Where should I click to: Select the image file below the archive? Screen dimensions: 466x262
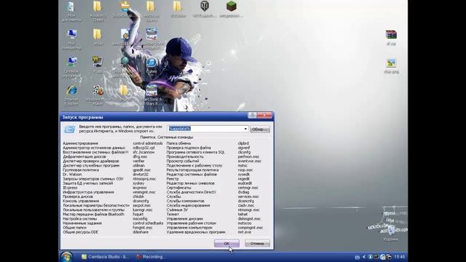click(392, 66)
